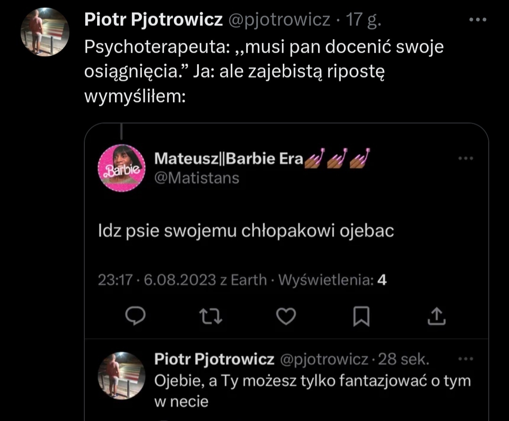
Task: Retweet the quoted Matistans post
Action: [211, 317]
